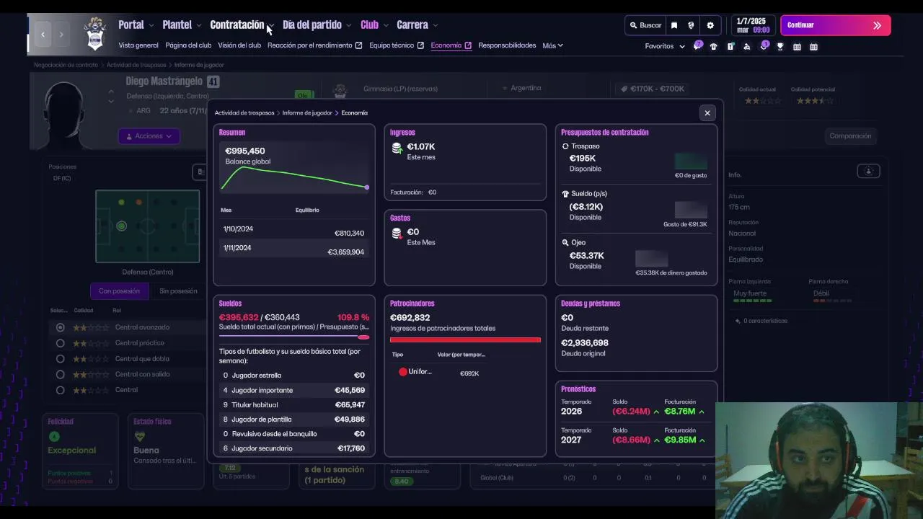Click the Ojeo magnifier icon
Image resolution: width=923 pixels, height=519 pixels.
click(x=565, y=243)
